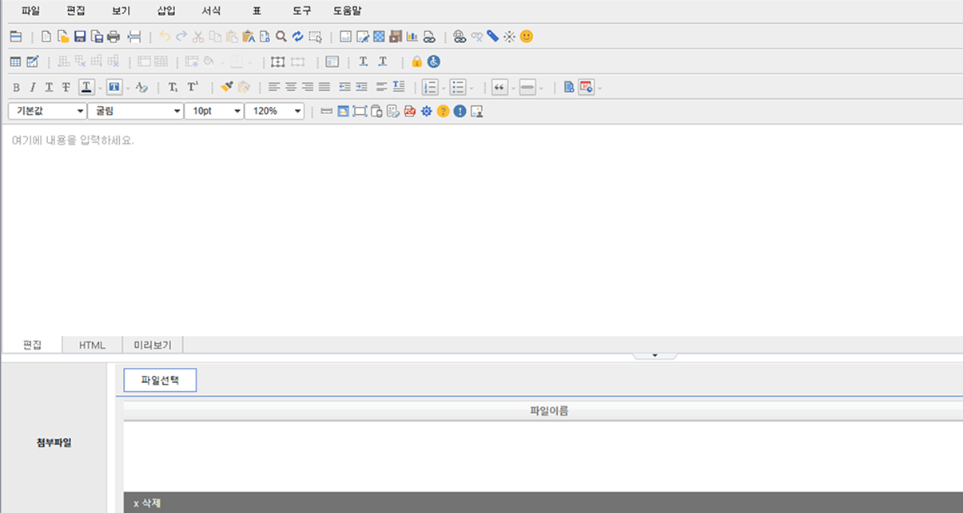Open the 삽입 menu
This screenshot has height=513, width=963.
(x=166, y=11)
